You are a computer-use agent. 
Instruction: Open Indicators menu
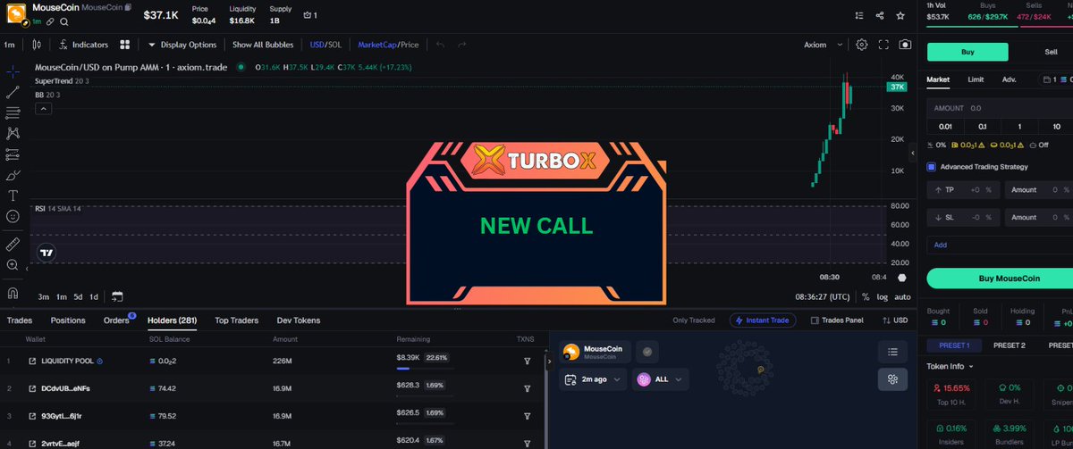83,45
